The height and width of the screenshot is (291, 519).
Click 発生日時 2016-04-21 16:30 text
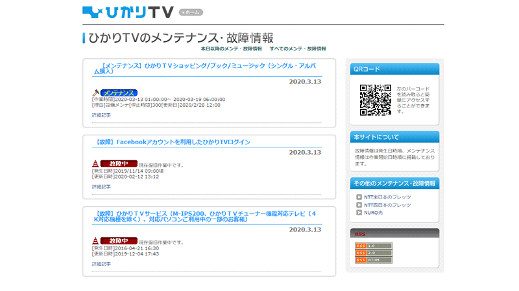coord(125,248)
